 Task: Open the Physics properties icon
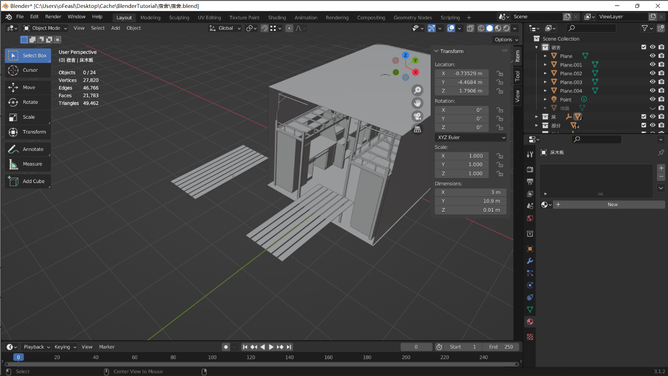(x=530, y=285)
